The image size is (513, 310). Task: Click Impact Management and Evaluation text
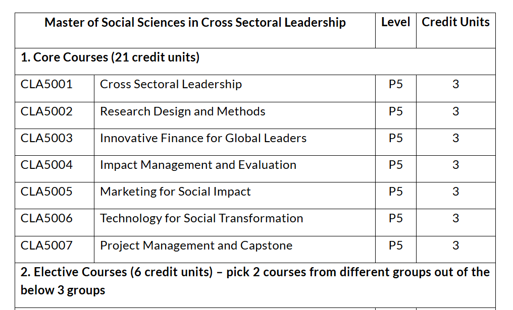198,165
